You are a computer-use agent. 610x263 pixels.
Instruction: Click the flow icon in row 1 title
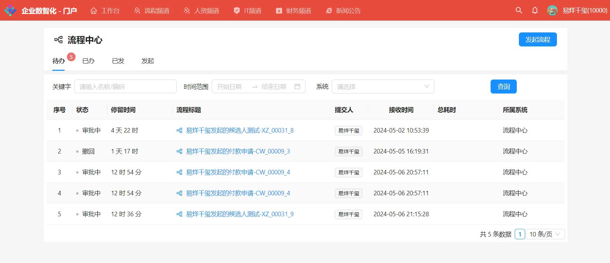(179, 130)
